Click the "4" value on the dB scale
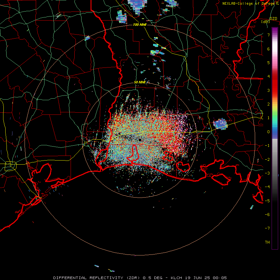Screen dimensions: 280x280 (x=268, y=77)
